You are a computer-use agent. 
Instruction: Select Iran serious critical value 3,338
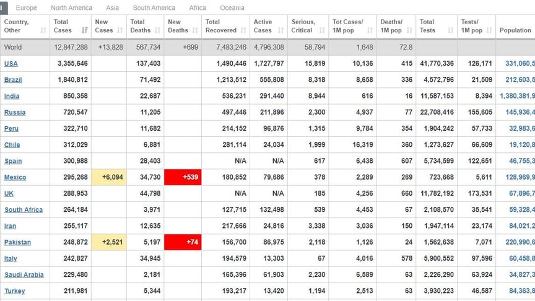click(x=316, y=226)
